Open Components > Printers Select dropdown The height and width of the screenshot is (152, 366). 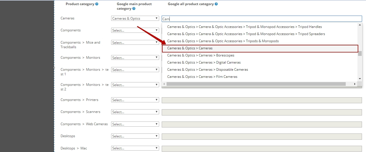pos(135,100)
